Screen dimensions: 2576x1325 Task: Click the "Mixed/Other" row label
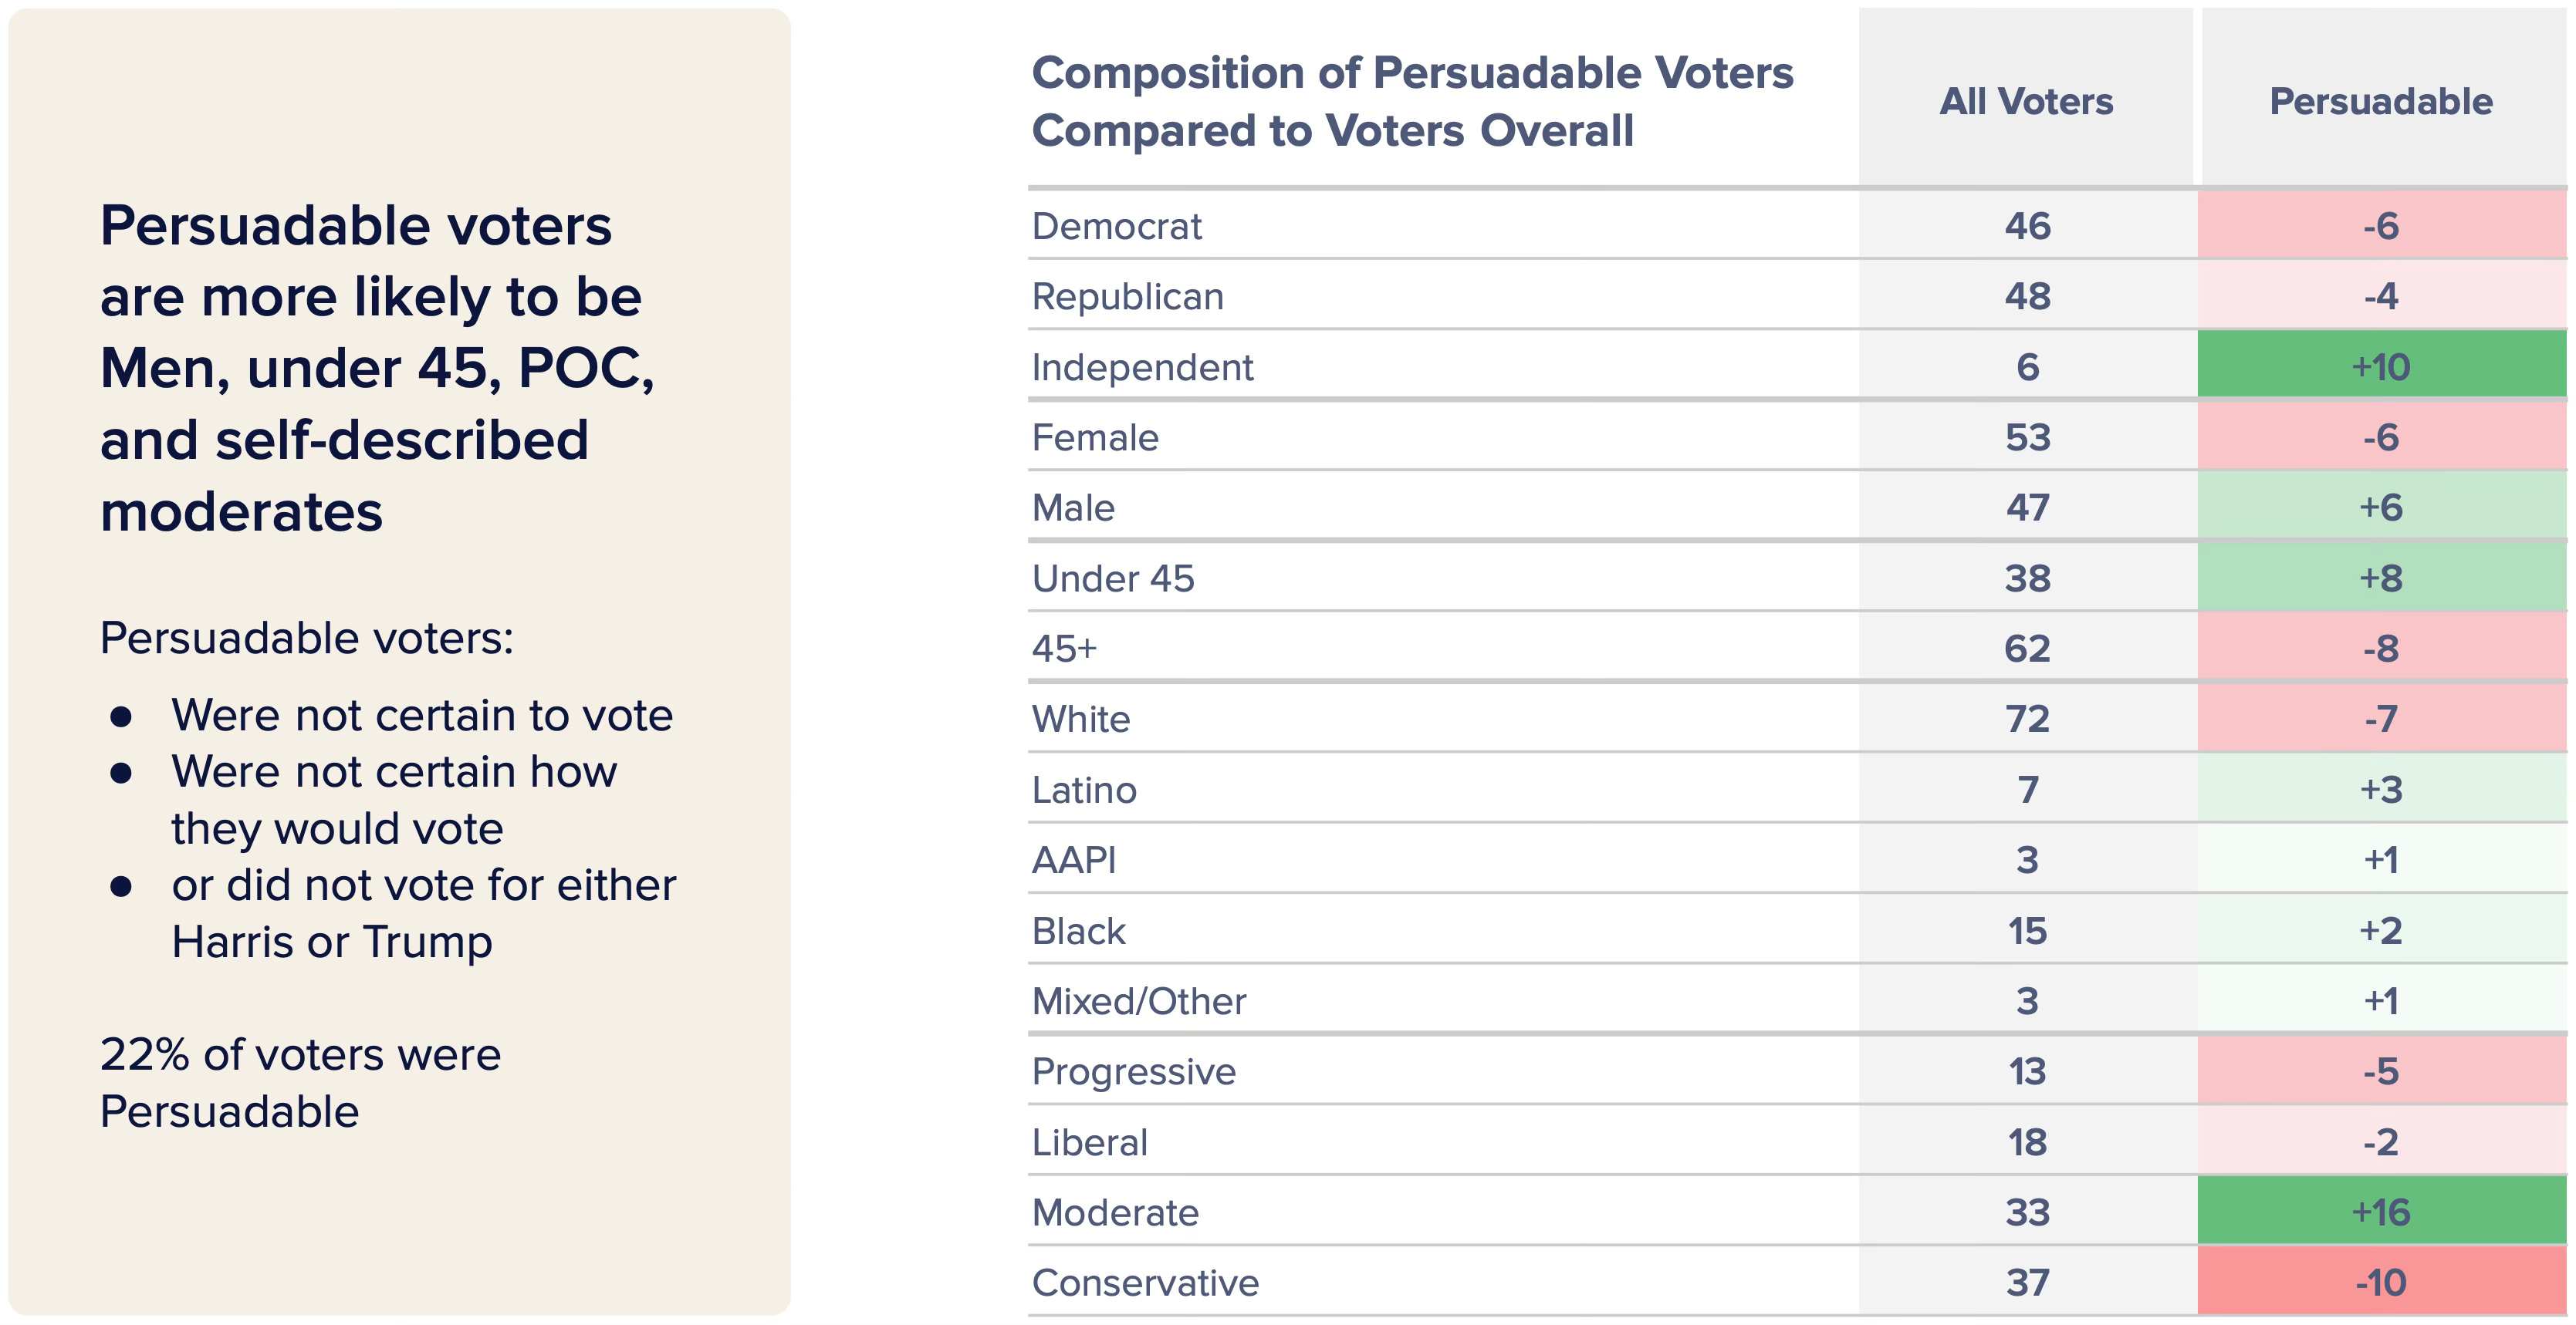(x=1139, y=1001)
